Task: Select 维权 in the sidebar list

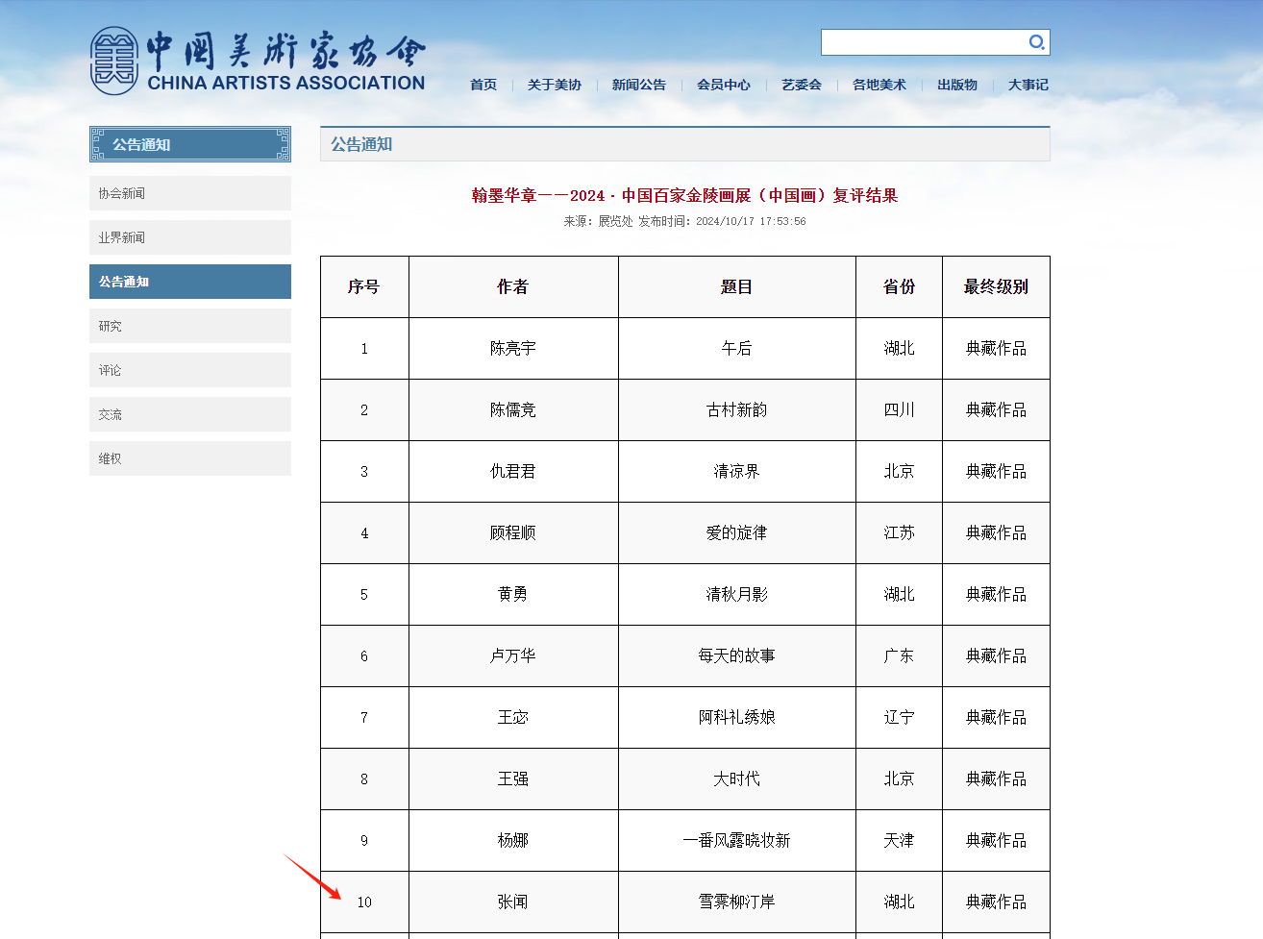Action: pyautogui.click(x=190, y=458)
